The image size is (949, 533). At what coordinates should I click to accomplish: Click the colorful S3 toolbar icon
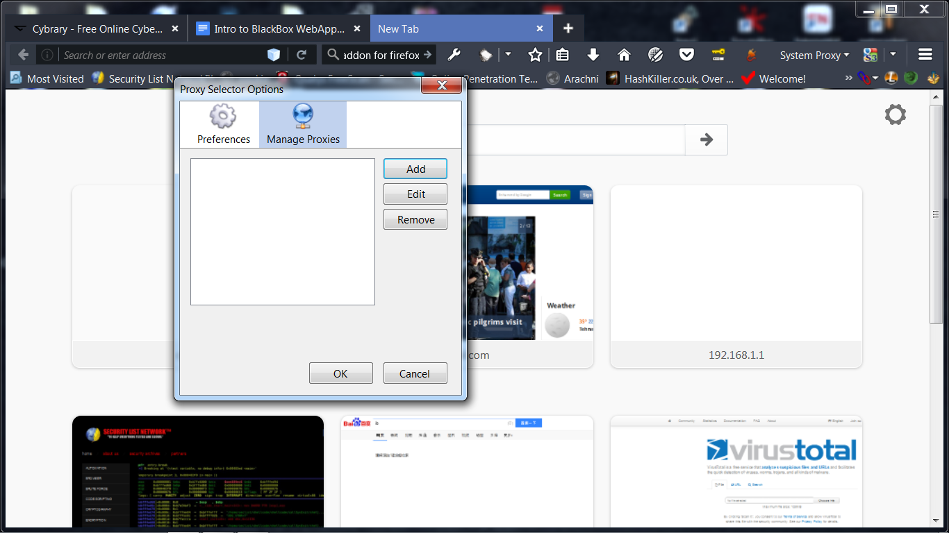[870, 55]
